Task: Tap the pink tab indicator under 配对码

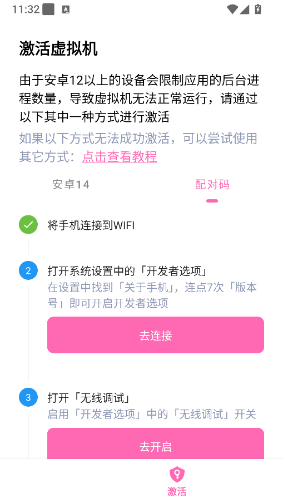Action: tap(212, 201)
